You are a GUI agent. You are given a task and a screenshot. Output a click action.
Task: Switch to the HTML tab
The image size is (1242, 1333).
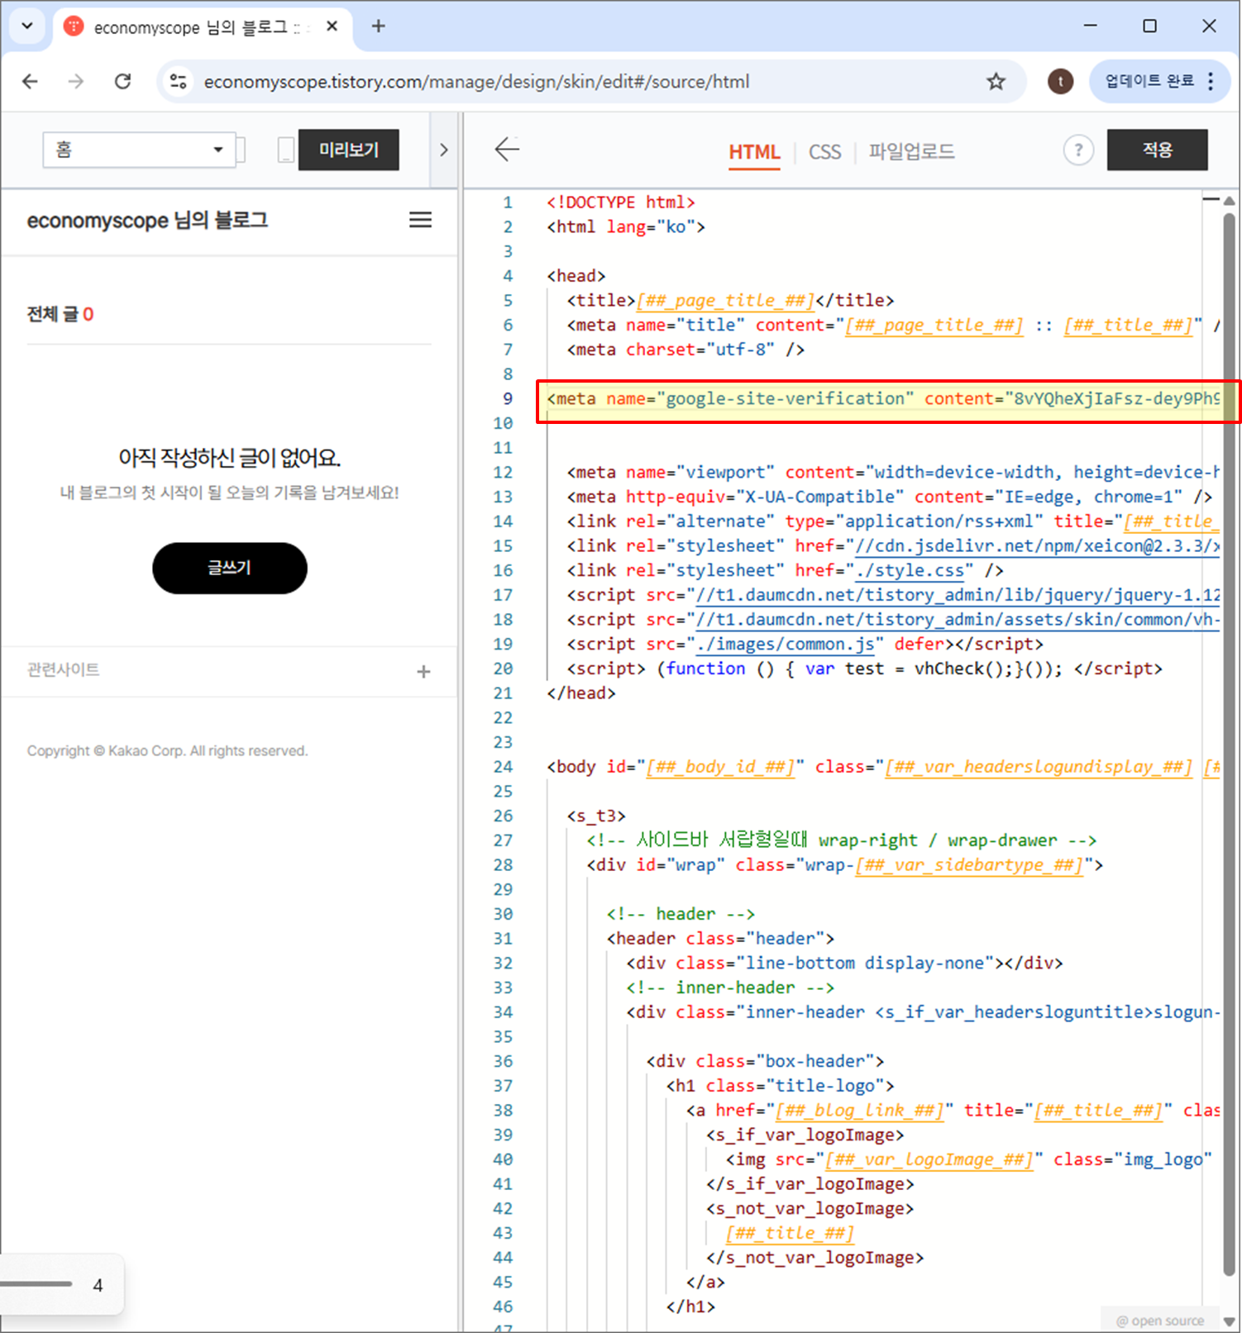click(x=754, y=152)
